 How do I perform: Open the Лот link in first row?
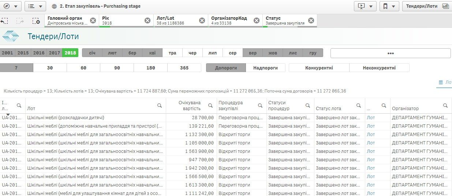click(371, 118)
